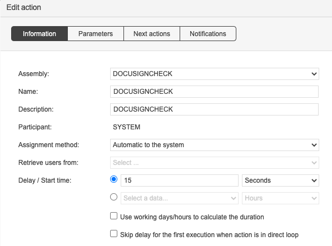Click the Participant label
The image size is (332, 246).
(x=35, y=127)
